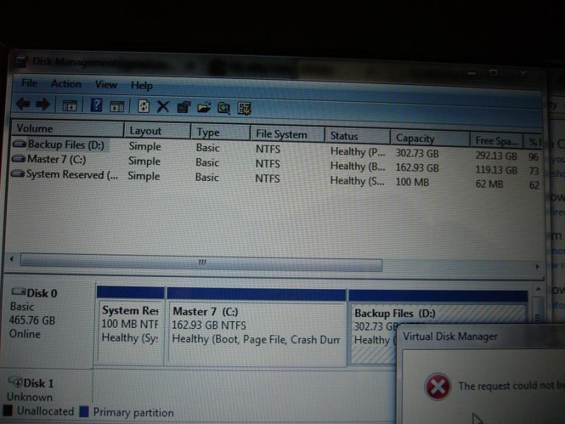Sort by the Capacity column header
Image resolution: width=565 pixels, height=424 pixels.
[415, 139]
